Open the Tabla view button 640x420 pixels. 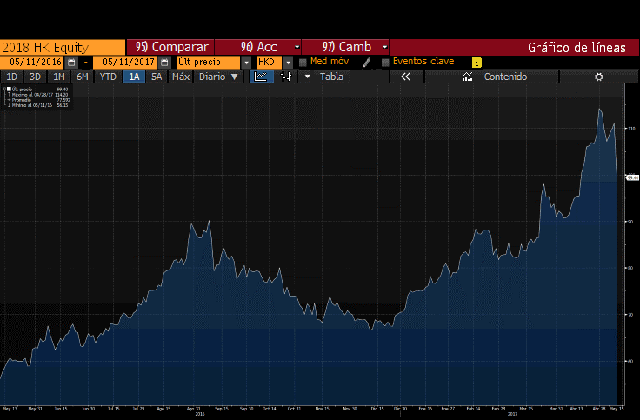pyautogui.click(x=331, y=77)
